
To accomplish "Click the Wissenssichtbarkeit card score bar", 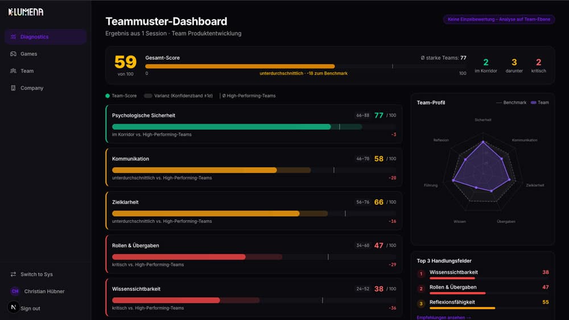I will tap(254, 300).
